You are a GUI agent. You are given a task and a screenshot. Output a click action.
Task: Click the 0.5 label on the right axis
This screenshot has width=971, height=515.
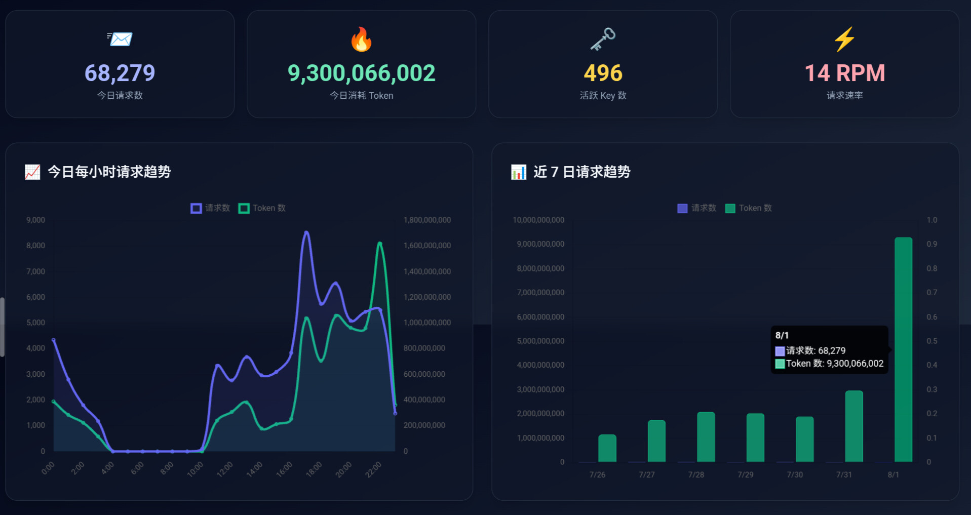(932, 341)
